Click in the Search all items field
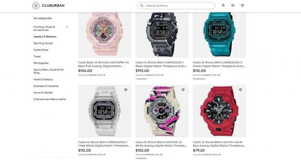 (179, 6)
